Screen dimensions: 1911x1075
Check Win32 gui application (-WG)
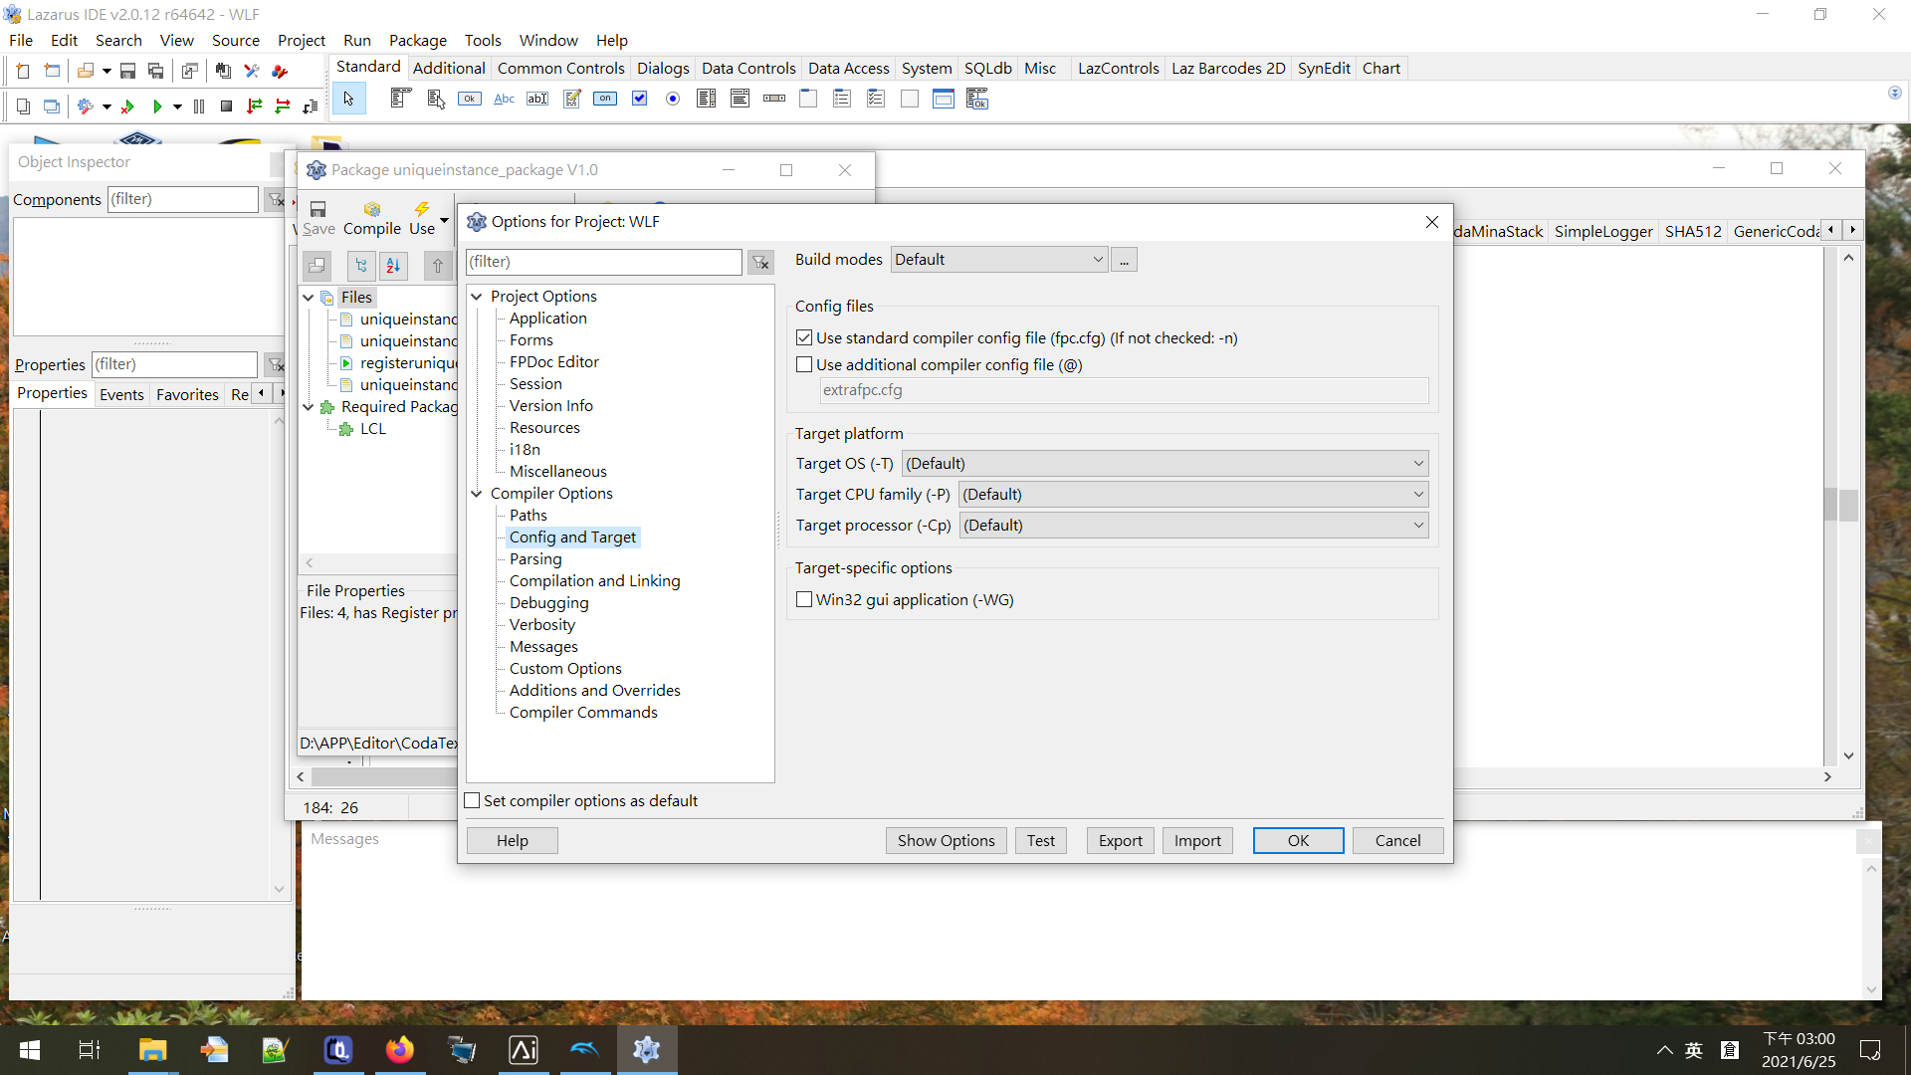click(804, 599)
